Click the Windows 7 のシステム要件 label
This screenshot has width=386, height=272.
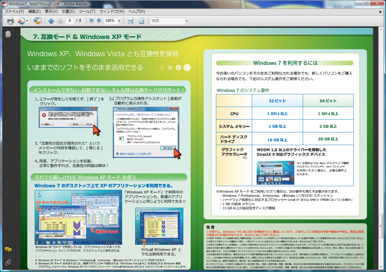(243, 90)
